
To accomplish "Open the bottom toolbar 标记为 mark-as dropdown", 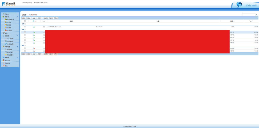I will coord(40,54).
